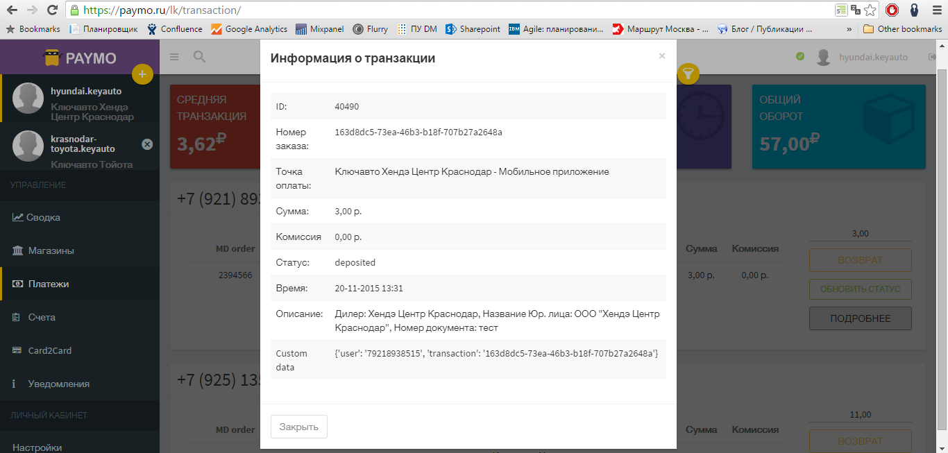The image size is (948, 453).
Task: Open the page translate icon
Action: coord(856,10)
